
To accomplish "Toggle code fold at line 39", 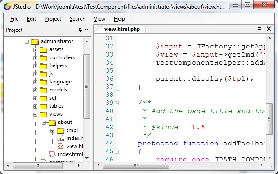I will tap(117, 103).
